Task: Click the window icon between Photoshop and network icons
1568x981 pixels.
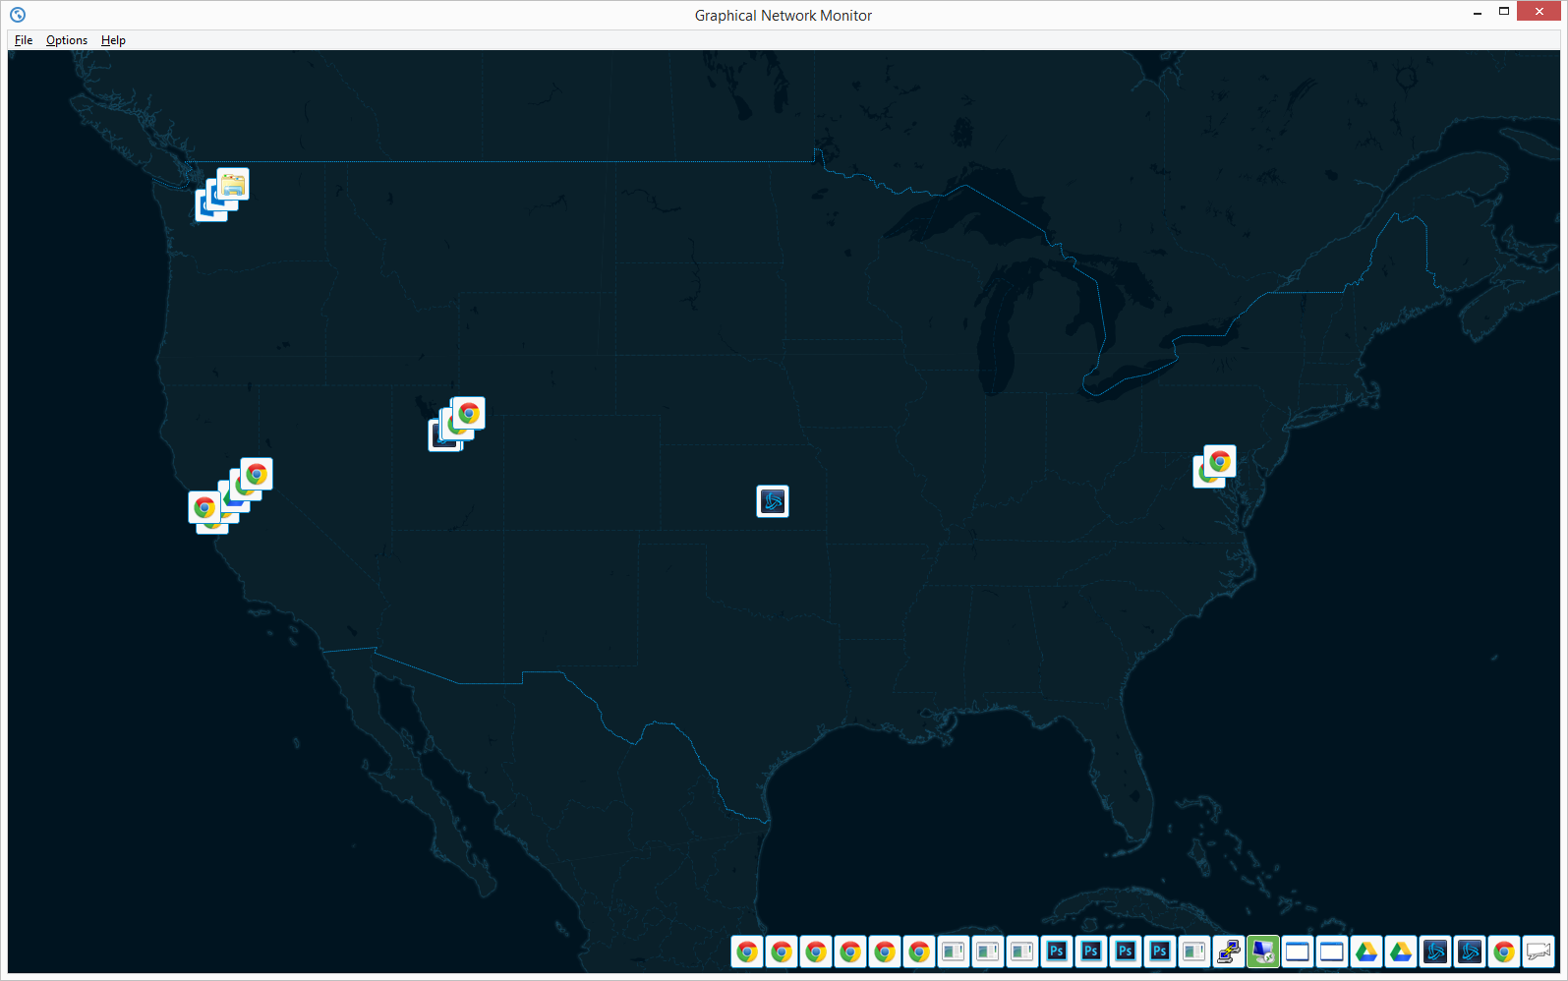Action: click(1194, 952)
